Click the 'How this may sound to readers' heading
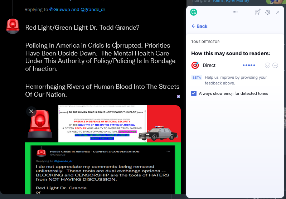This screenshot has width=286, height=199. point(231,53)
